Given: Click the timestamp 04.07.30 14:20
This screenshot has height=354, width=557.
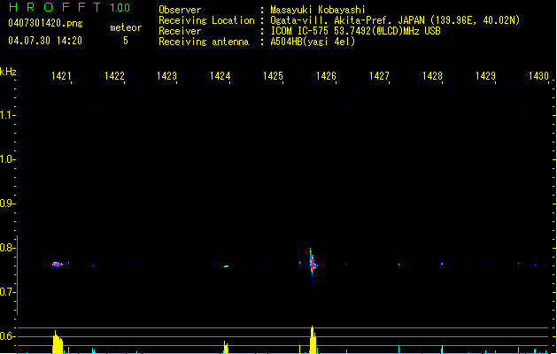Looking at the screenshot, I should pos(45,41).
